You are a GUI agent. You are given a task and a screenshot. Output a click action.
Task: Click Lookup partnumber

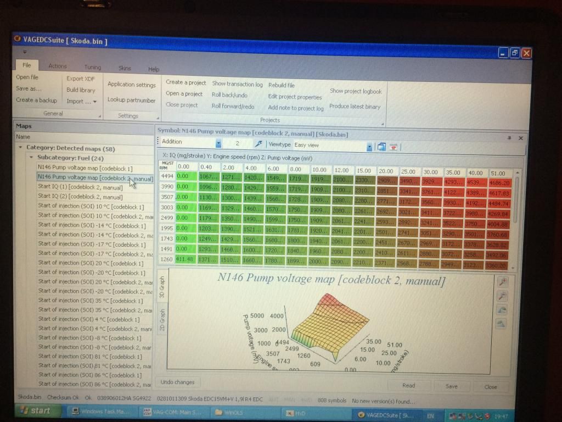click(131, 100)
